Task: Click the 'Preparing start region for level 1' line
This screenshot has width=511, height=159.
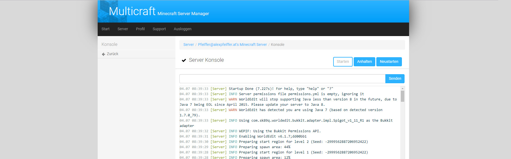Action: tap(274, 152)
